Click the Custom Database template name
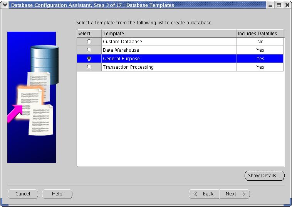The height and width of the screenshot is (207, 292). pyautogui.click(x=123, y=42)
